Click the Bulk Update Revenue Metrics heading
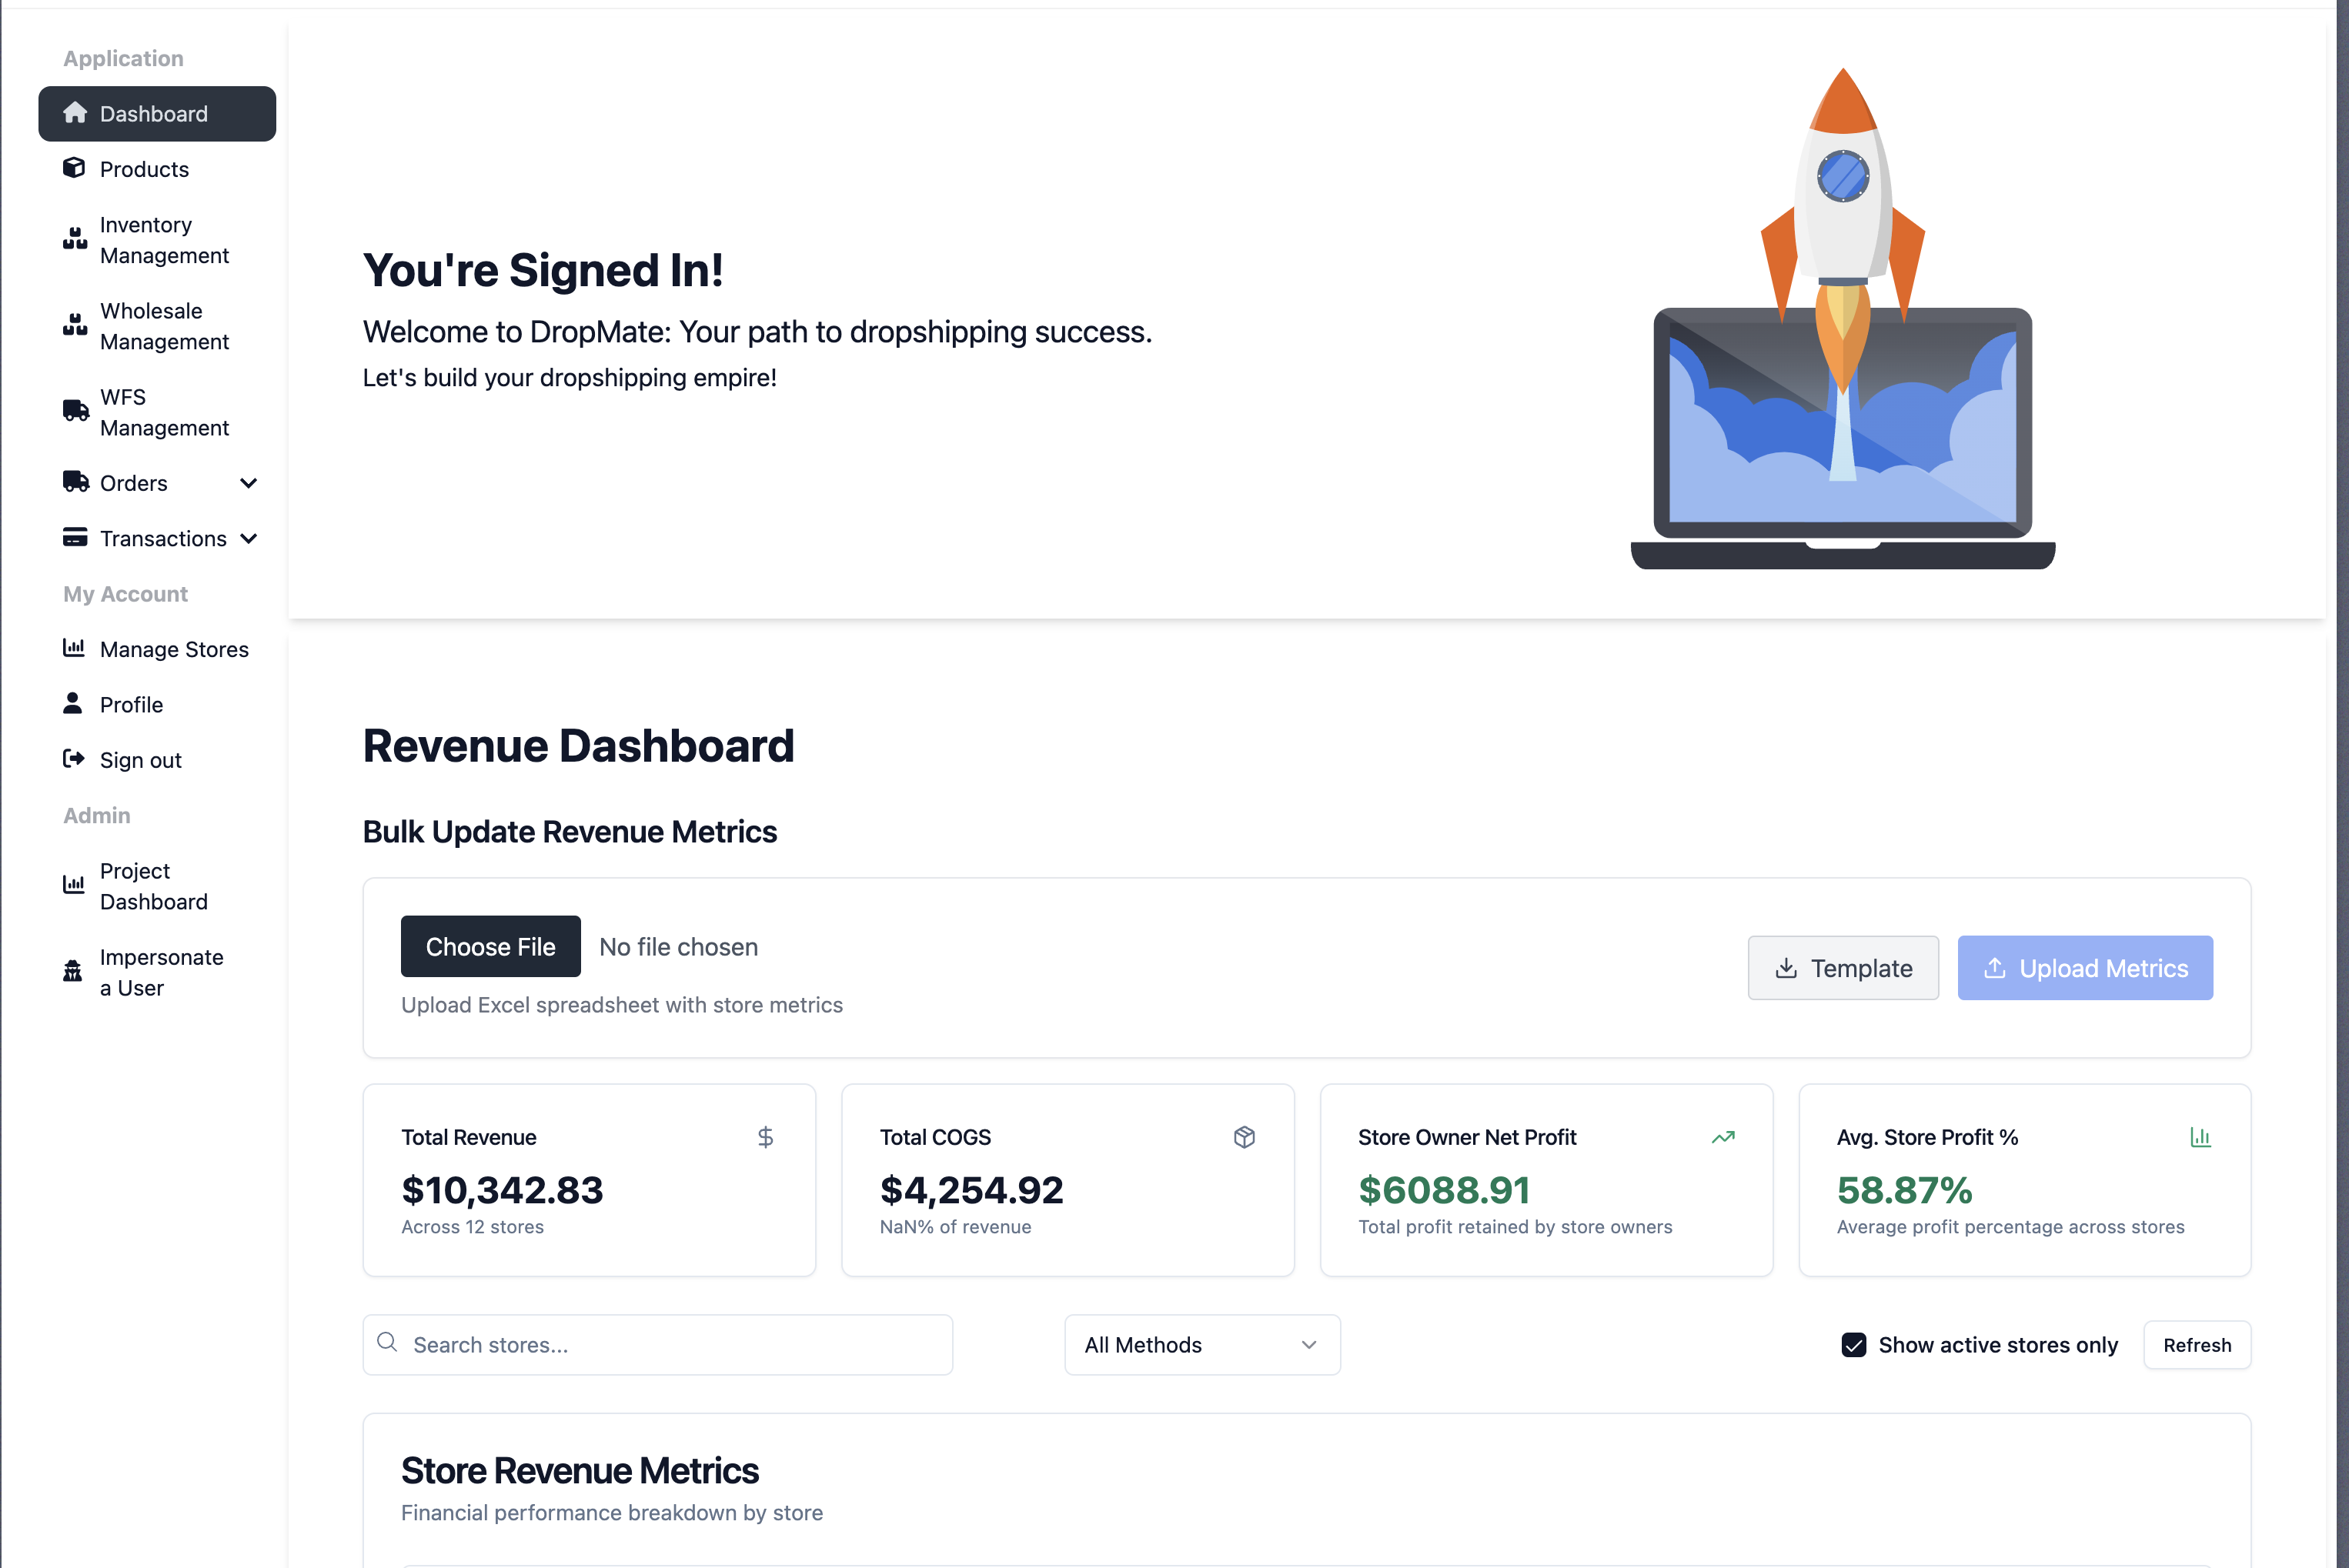Image resolution: width=2349 pixels, height=1568 pixels. [570, 832]
